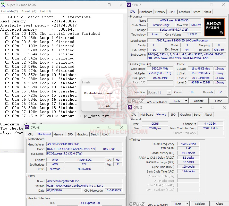
Task: Open the Help(H) menu in Super PI
Action: (x=45, y=11)
